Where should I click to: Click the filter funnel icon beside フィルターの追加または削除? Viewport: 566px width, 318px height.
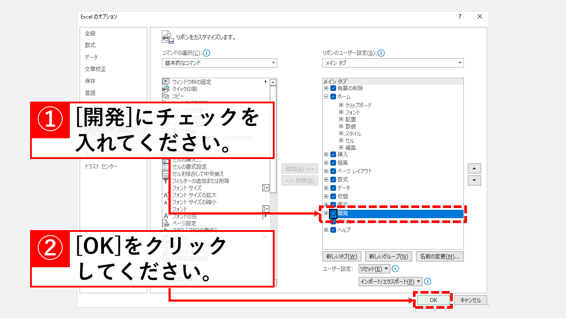[166, 181]
